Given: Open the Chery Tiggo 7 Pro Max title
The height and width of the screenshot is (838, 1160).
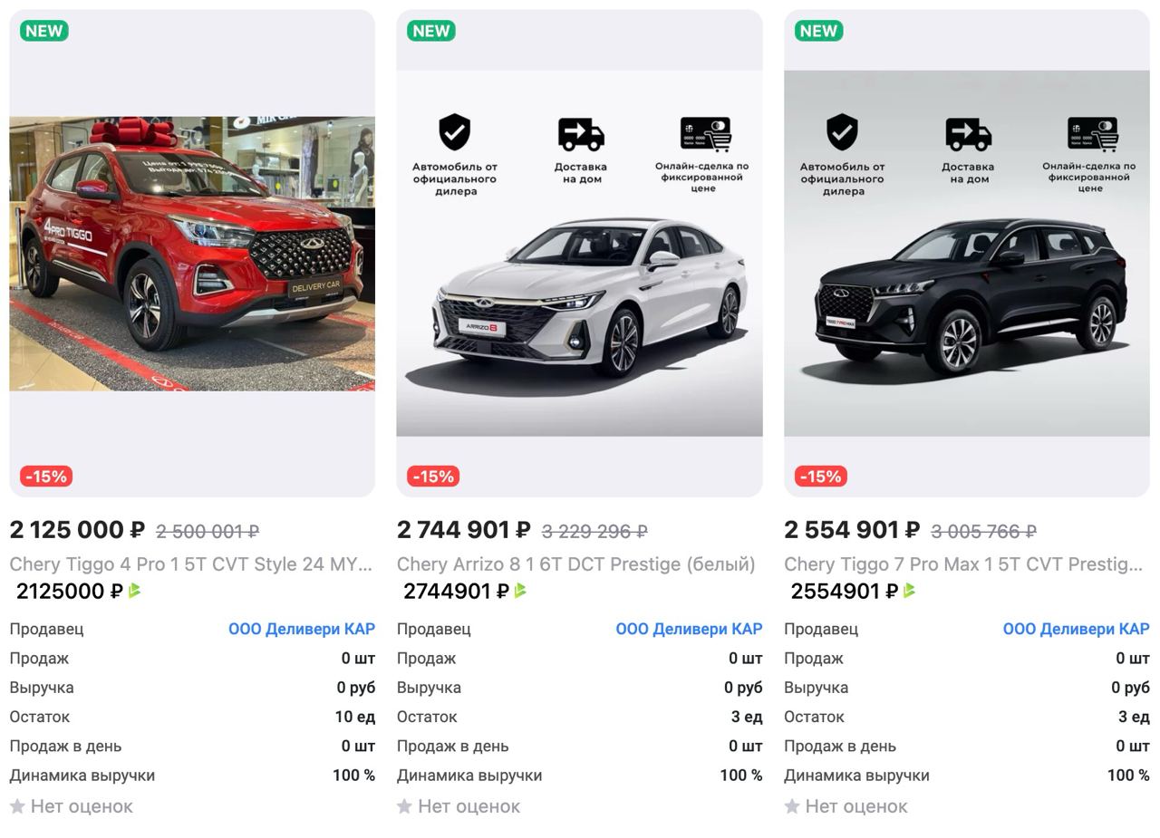Looking at the screenshot, I should [963, 564].
